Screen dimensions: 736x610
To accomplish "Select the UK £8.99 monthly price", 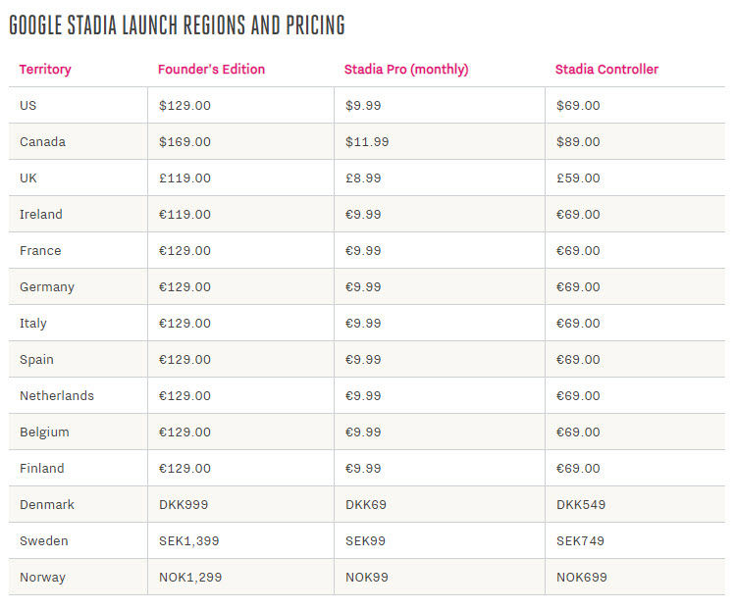I will (x=363, y=178).
